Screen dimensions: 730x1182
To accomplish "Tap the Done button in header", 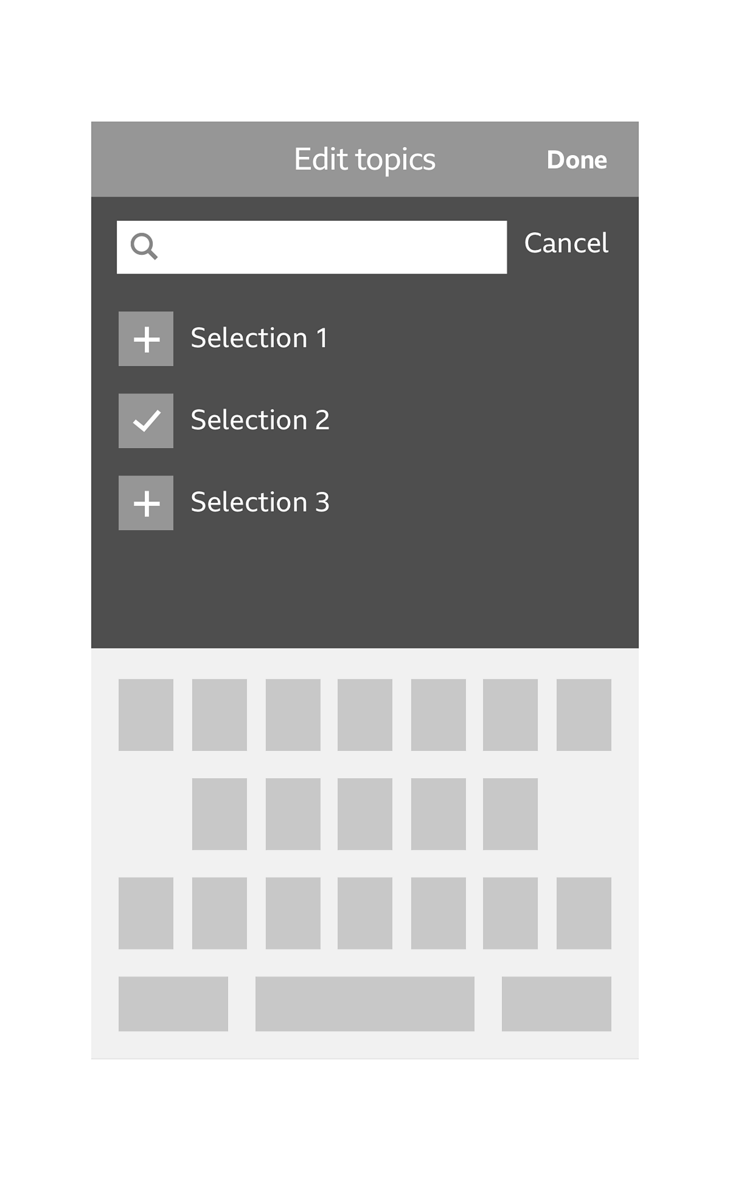I will (577, 160).
